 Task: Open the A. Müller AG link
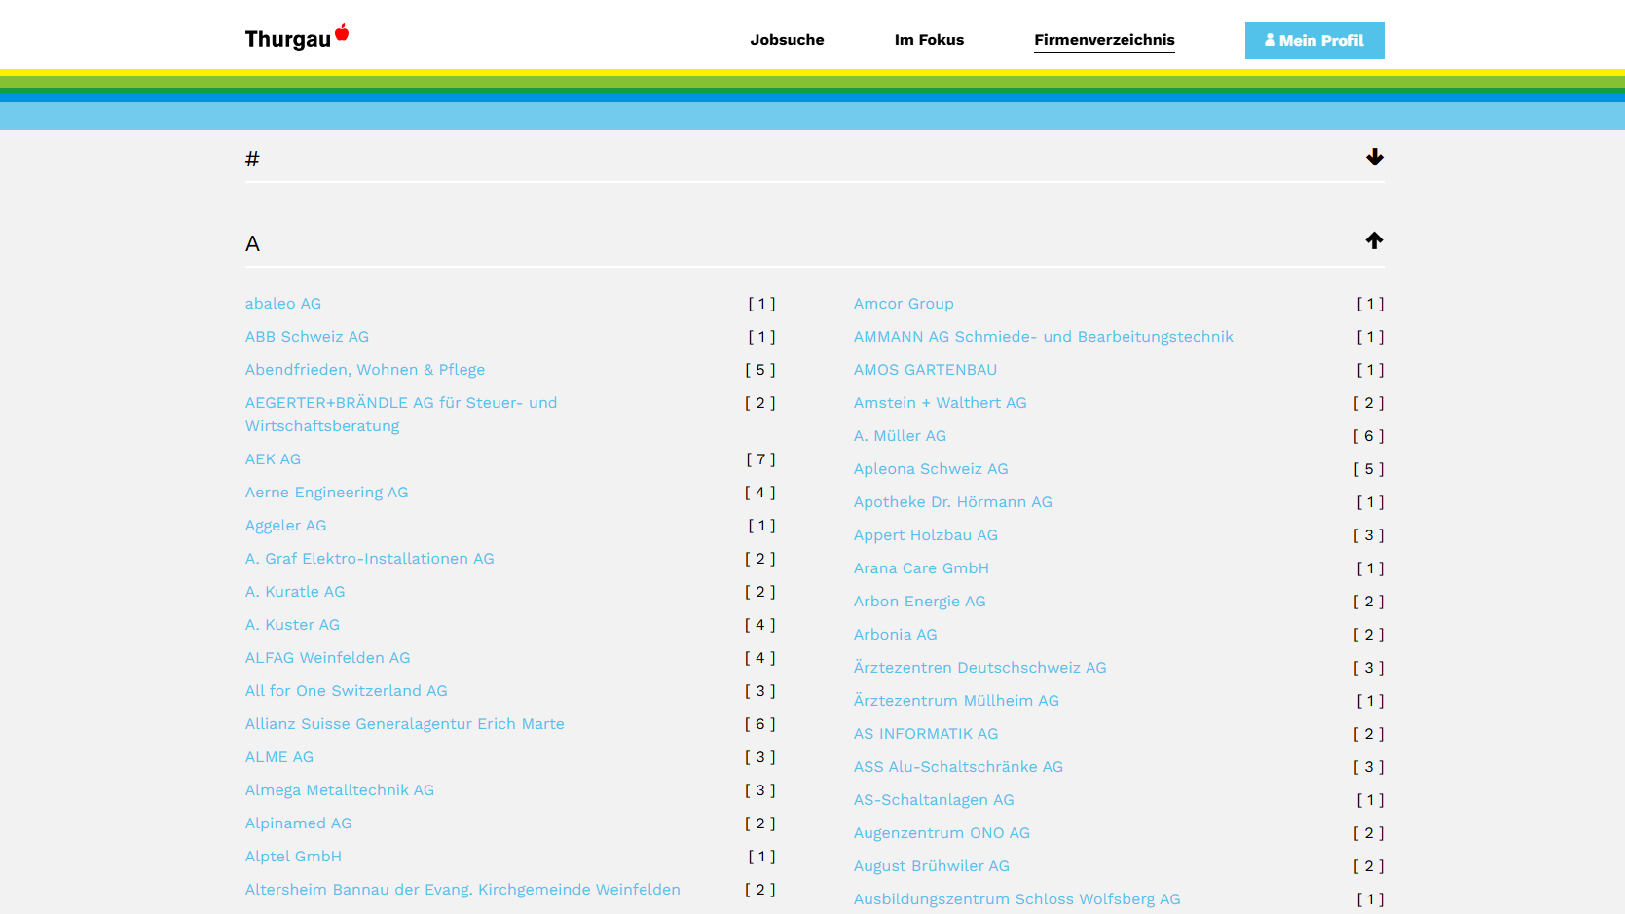click(900, 436)
